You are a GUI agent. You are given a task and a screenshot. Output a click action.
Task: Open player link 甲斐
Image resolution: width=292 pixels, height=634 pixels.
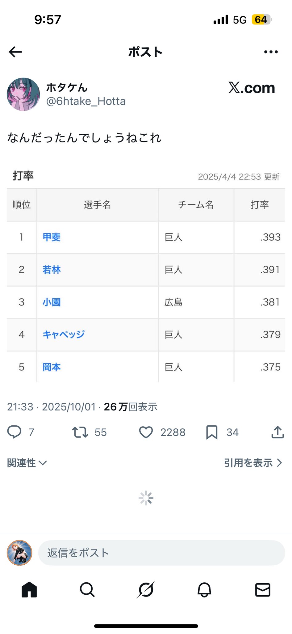(x=52, y=237)
